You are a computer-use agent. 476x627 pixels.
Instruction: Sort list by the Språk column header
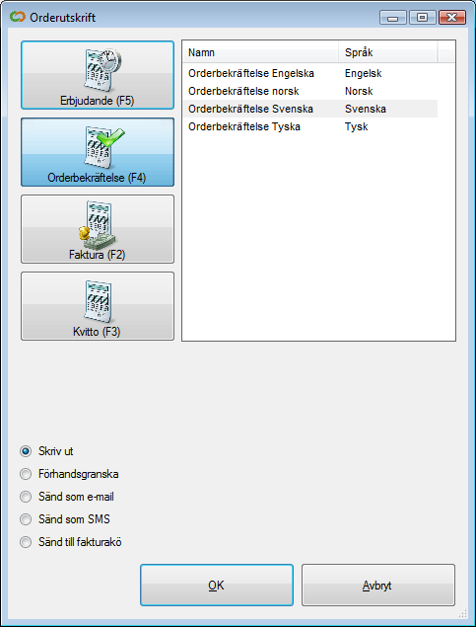388,52
